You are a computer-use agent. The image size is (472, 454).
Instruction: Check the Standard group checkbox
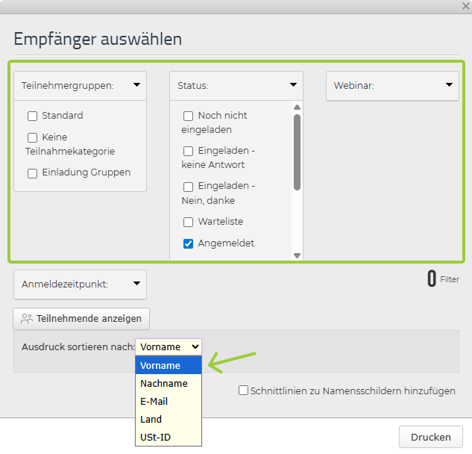tap(33, 116)
